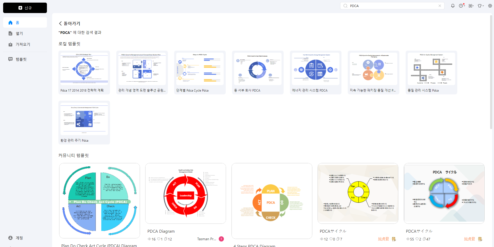Click the search magnifier icon

click(x=345, y=6)
